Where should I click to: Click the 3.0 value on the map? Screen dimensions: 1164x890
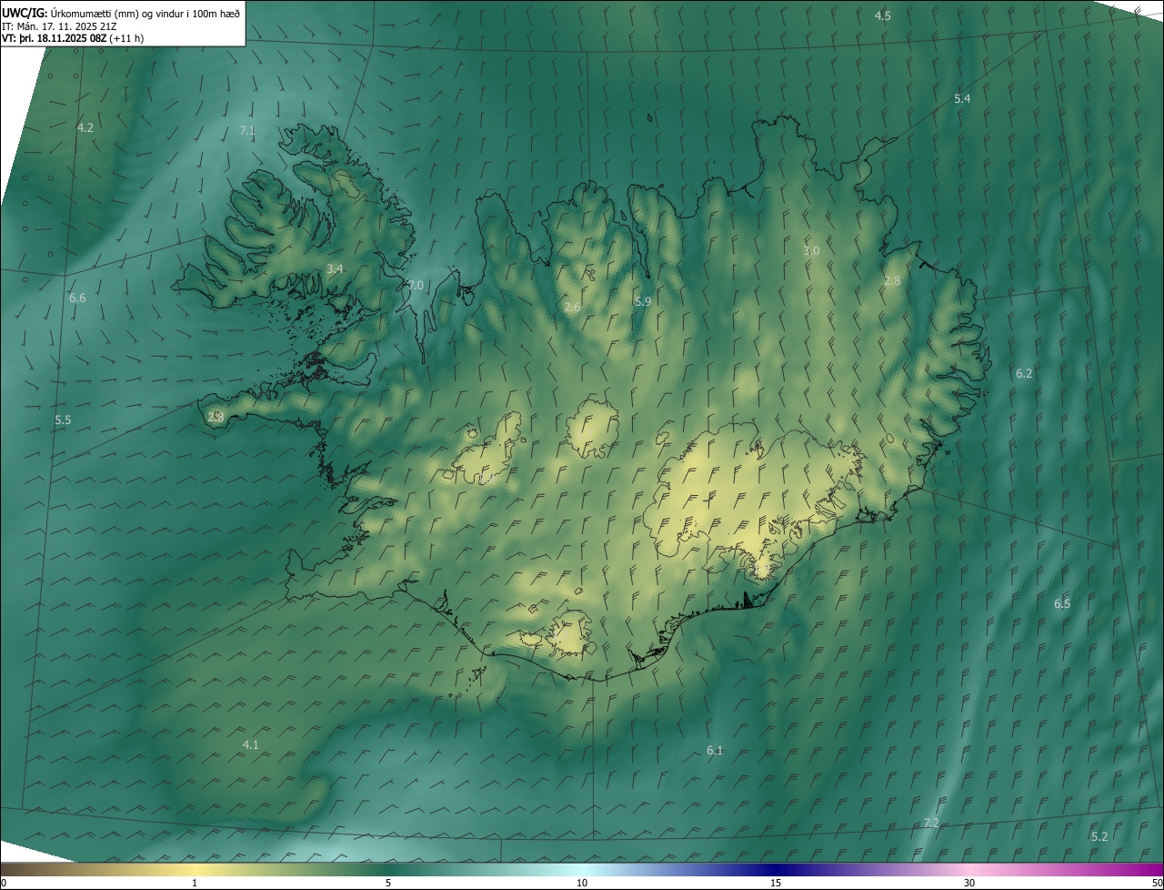(x=811, y=251)
